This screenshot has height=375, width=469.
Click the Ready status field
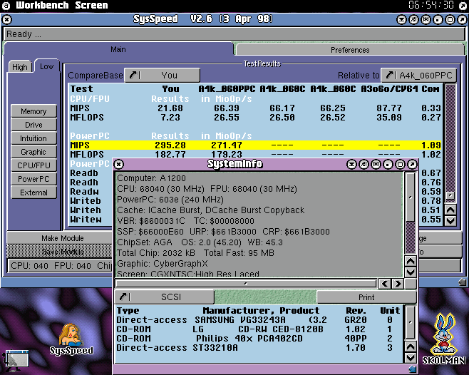pos(234,34)
